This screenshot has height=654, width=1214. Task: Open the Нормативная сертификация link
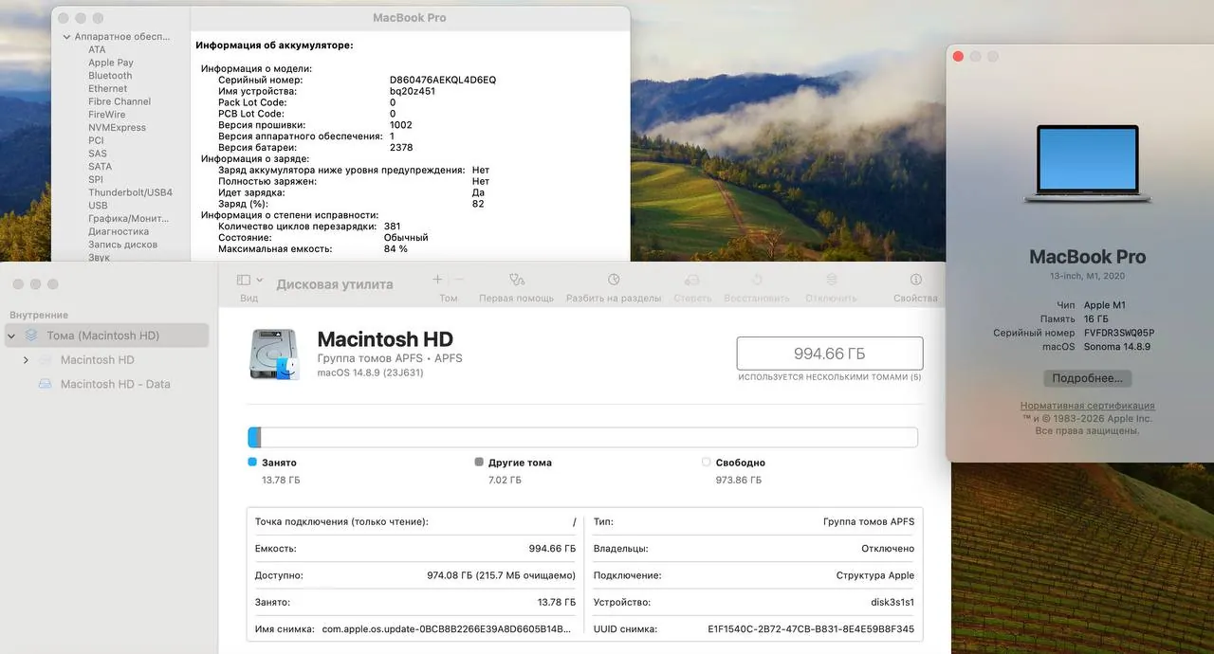point(1088,406)
